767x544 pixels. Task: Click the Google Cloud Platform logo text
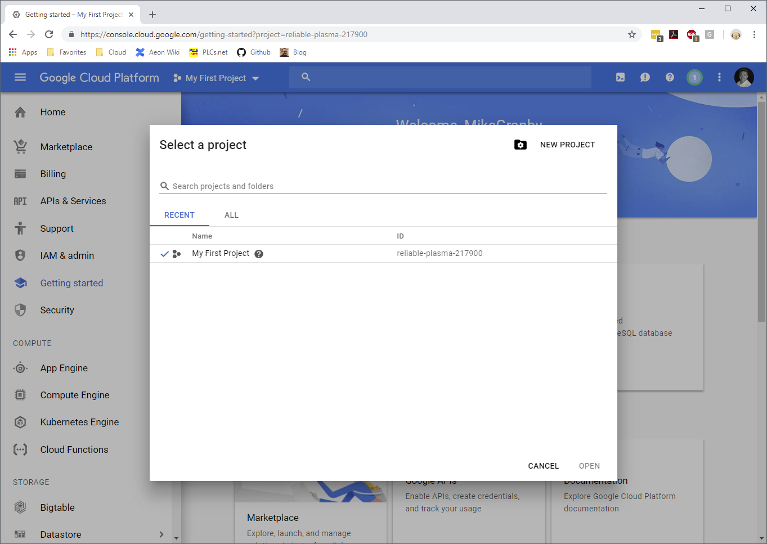(x=99, y=78)
